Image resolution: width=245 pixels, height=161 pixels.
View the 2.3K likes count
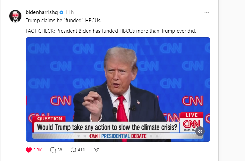point(37,150)
